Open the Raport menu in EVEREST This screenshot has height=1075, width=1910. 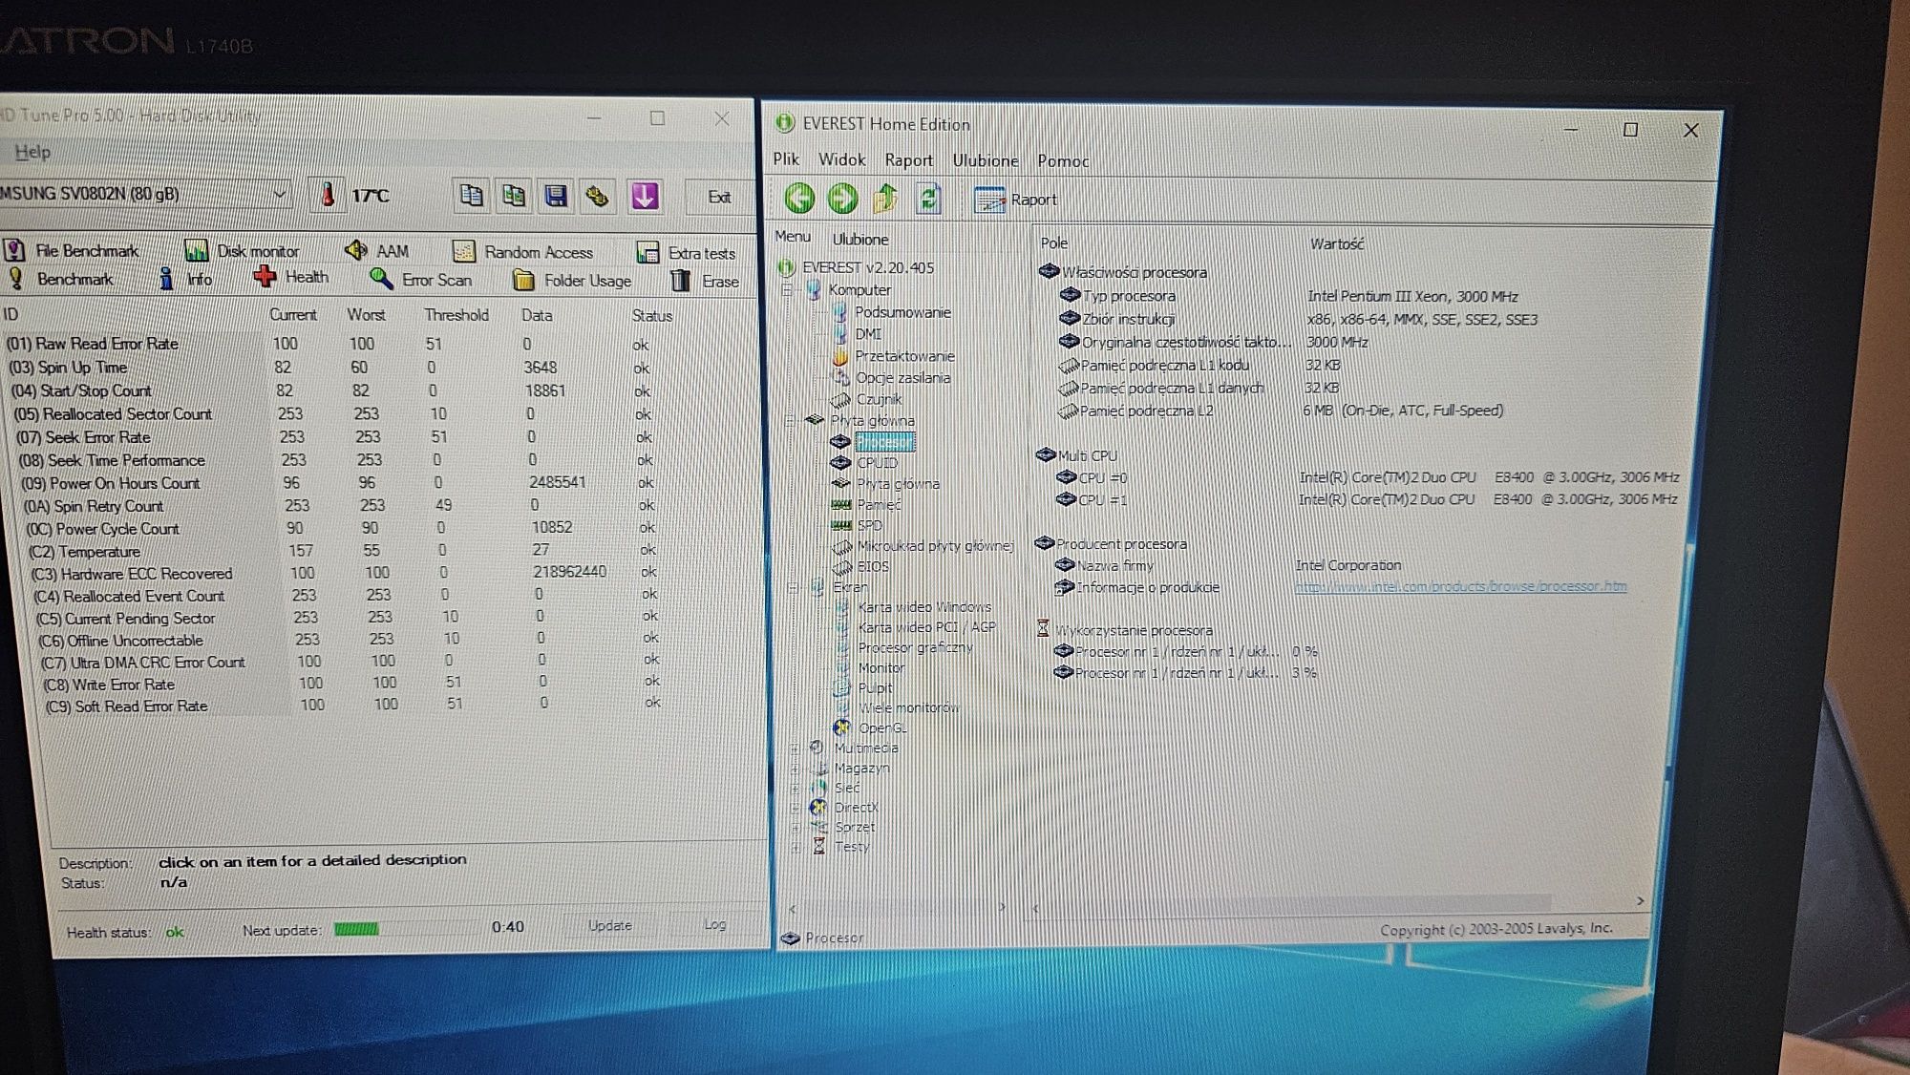click(908, 160)
